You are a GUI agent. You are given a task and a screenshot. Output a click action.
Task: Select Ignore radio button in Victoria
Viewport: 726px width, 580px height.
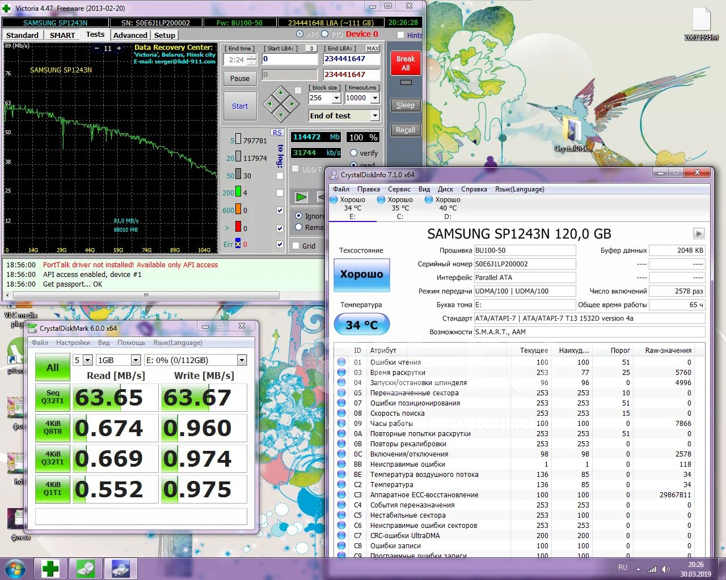pos(298,216)
